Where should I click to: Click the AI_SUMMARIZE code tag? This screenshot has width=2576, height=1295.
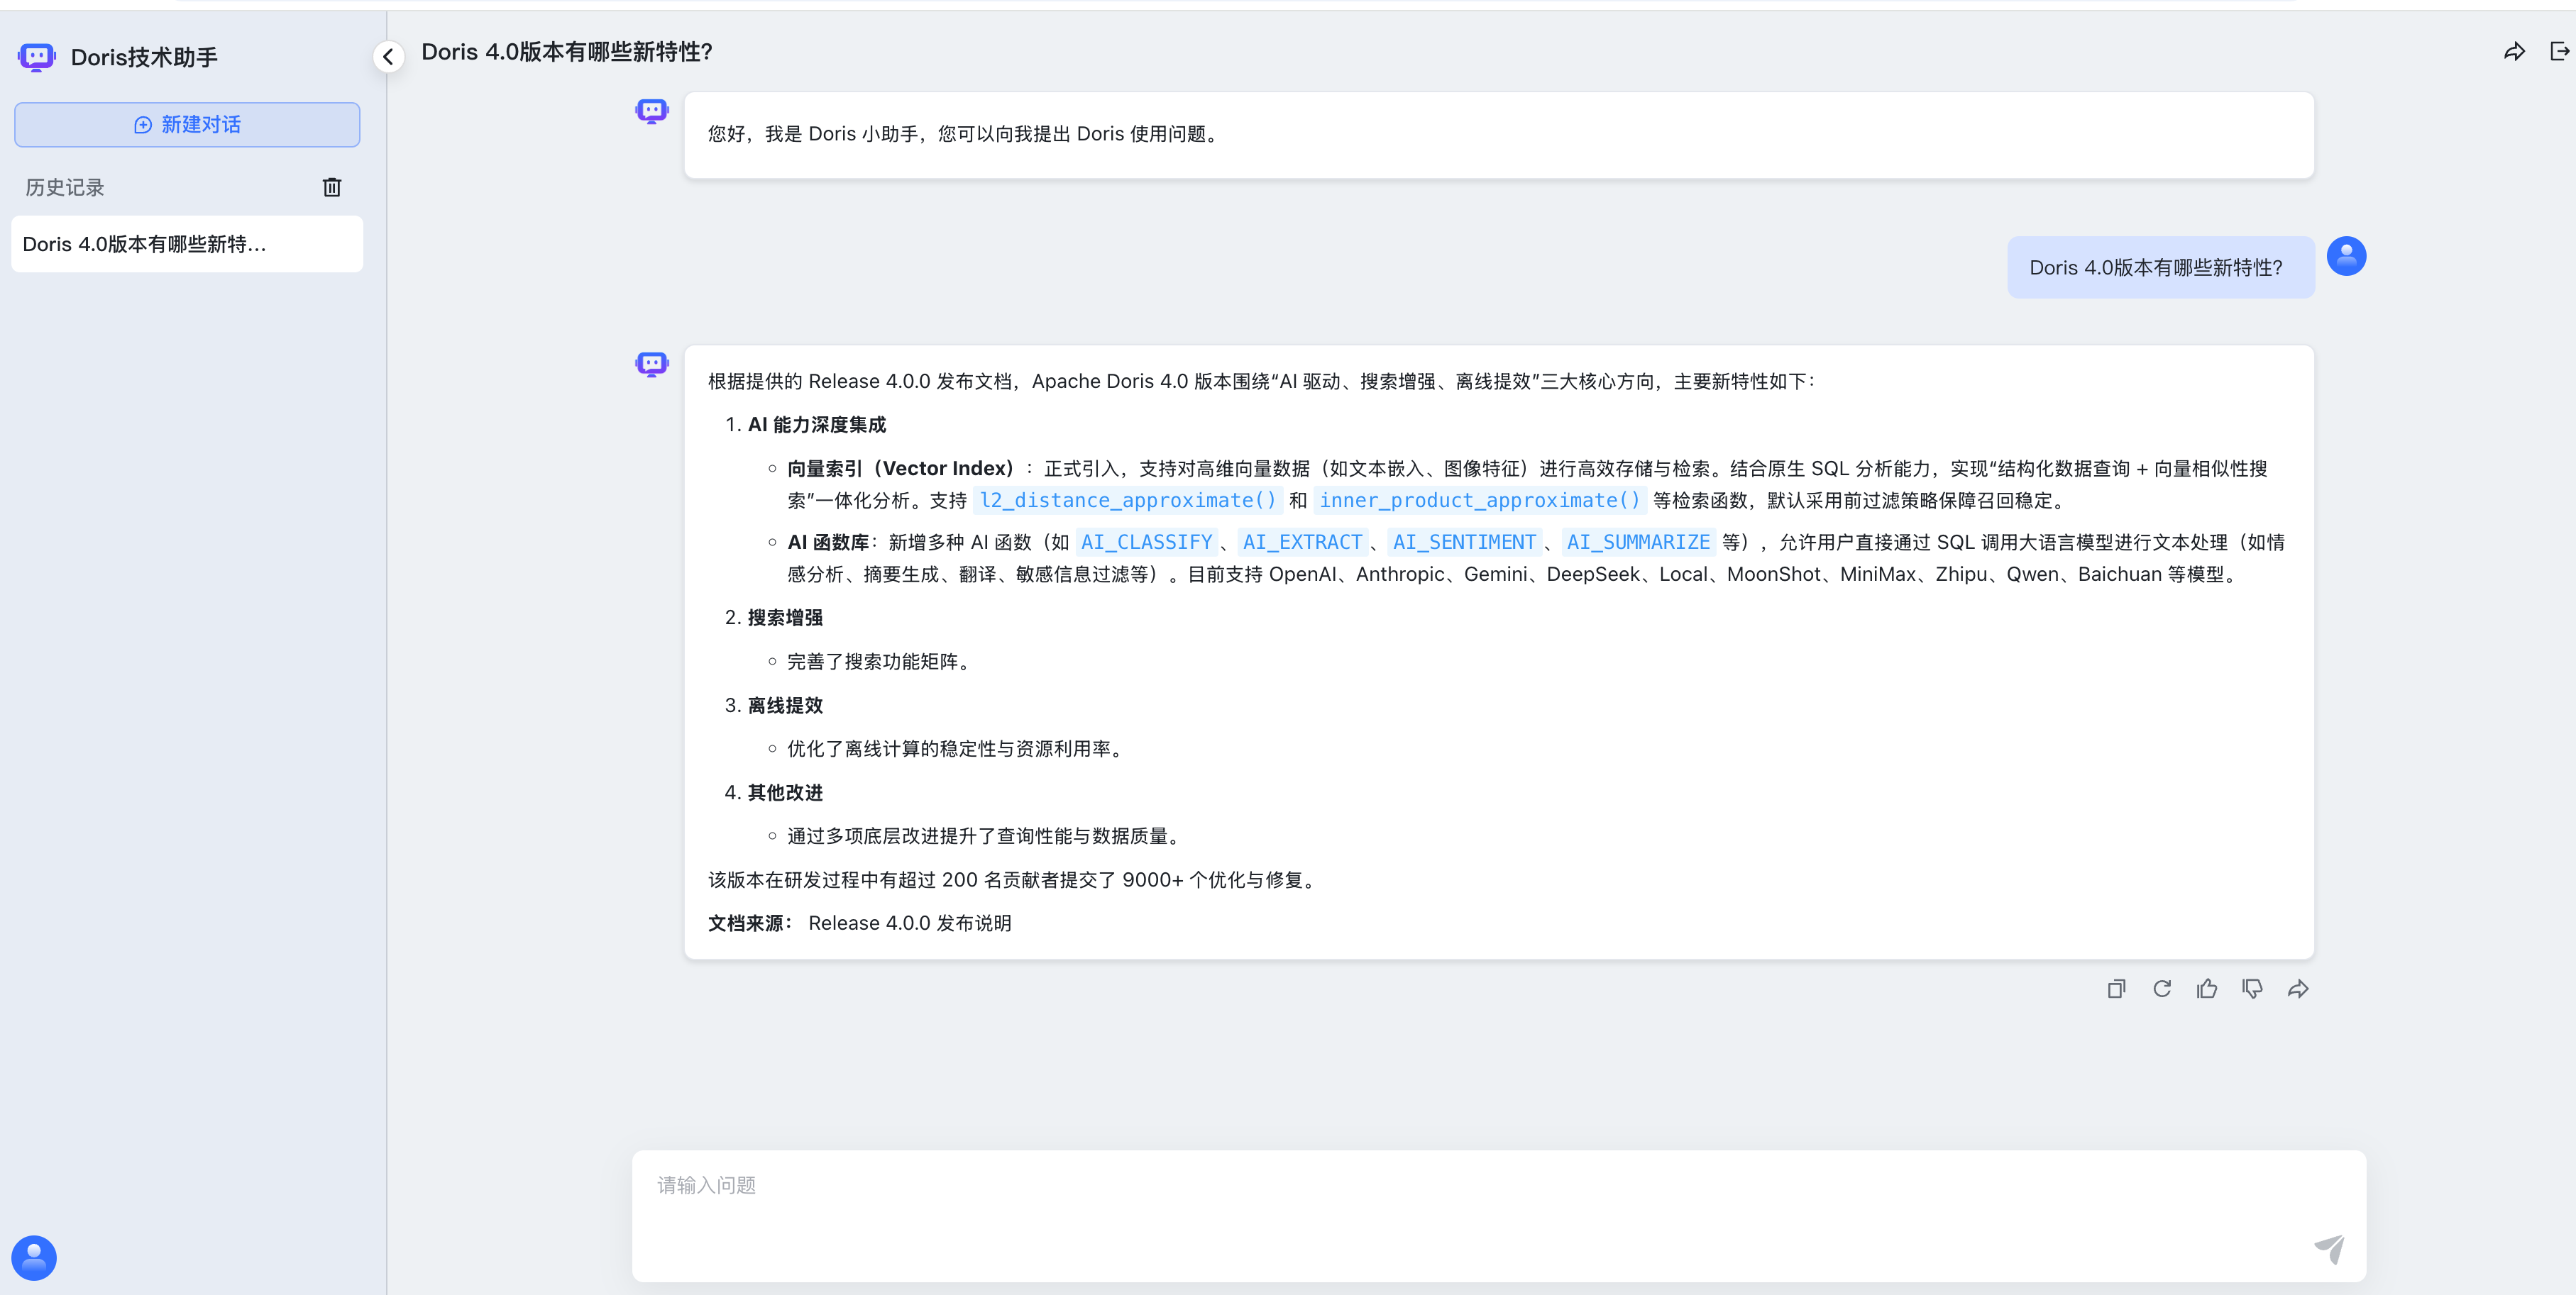[1638, 543]
